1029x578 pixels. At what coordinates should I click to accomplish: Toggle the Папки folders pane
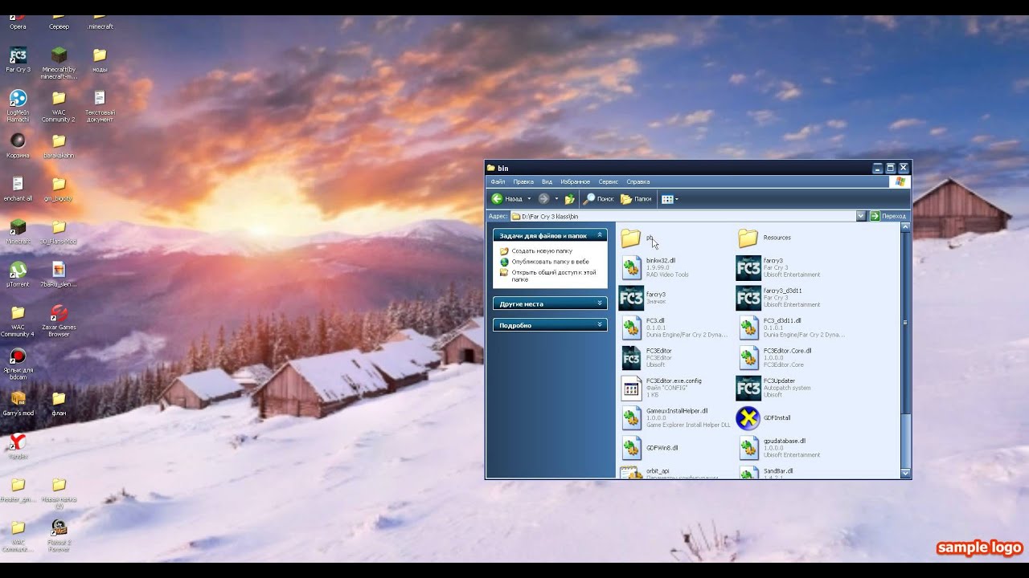tap(636, 198)
